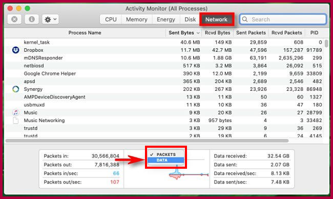The height and width of the screenshot is (199, 333).
Task: Select the Network tab
Action: [216, 19]
